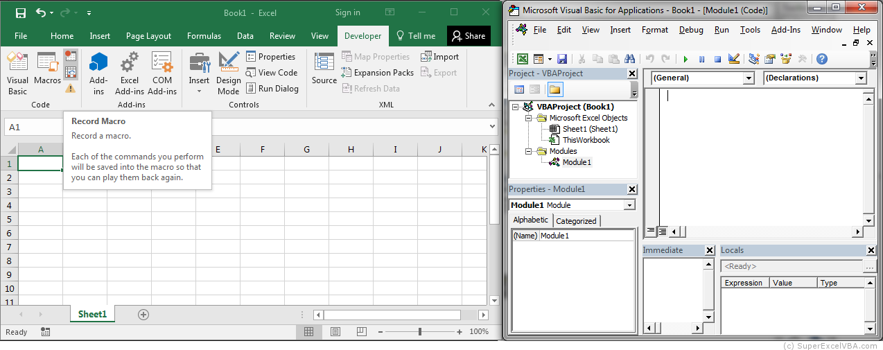Screen dimensions: 883x350
Task: Switch to the Page Layout tab
Action: click(x=148, y=36)
